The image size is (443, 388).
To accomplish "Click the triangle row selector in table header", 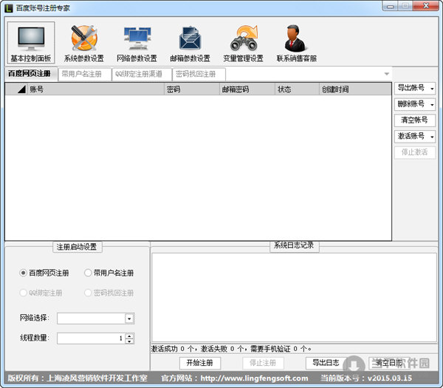I will (x=21, y=89).
